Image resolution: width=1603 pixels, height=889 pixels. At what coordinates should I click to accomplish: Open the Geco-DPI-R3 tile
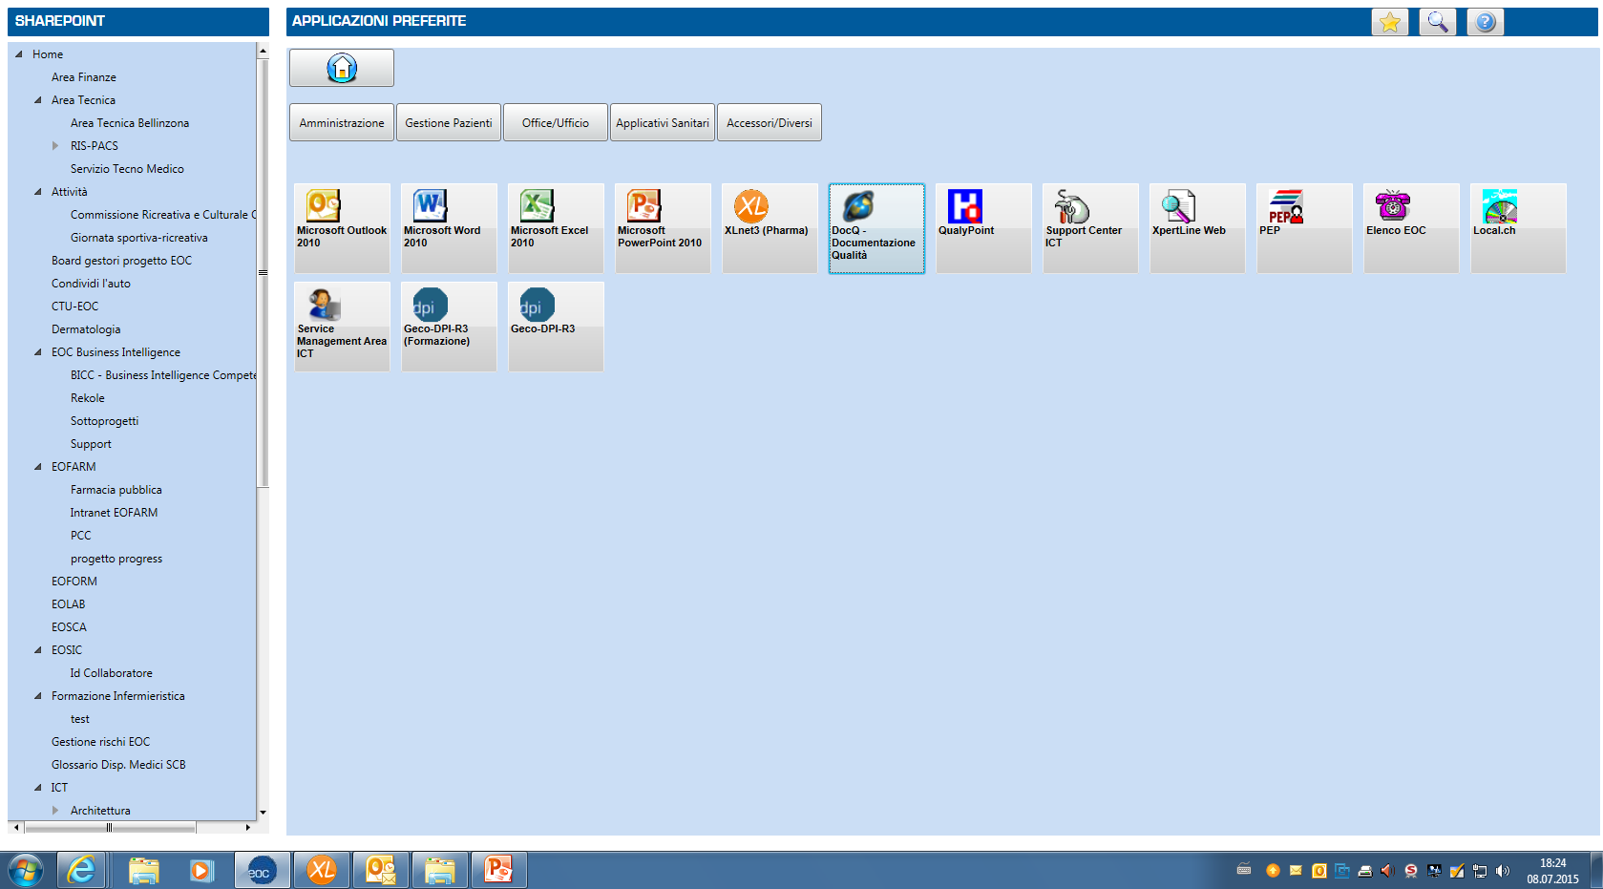click(556, 327)
